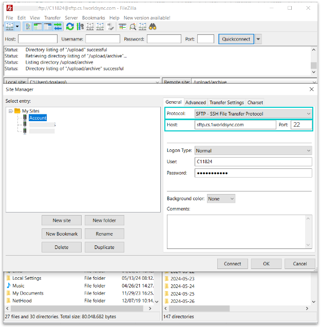321x327 pixels.
Task: Open the Logon Type dropdown
Action: coord(253,150)
